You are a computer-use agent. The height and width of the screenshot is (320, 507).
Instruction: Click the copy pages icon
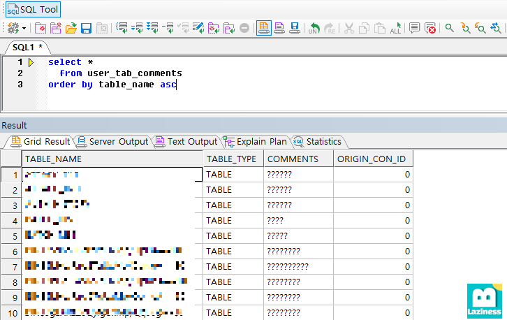tap(365, 29)
